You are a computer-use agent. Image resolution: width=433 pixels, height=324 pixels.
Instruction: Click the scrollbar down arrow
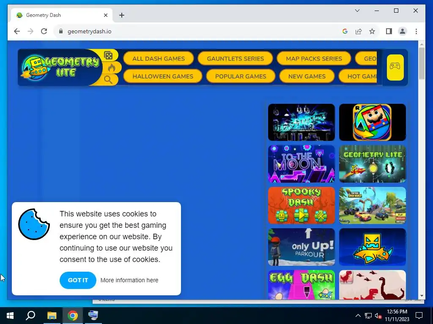click(x=422, y=296)
